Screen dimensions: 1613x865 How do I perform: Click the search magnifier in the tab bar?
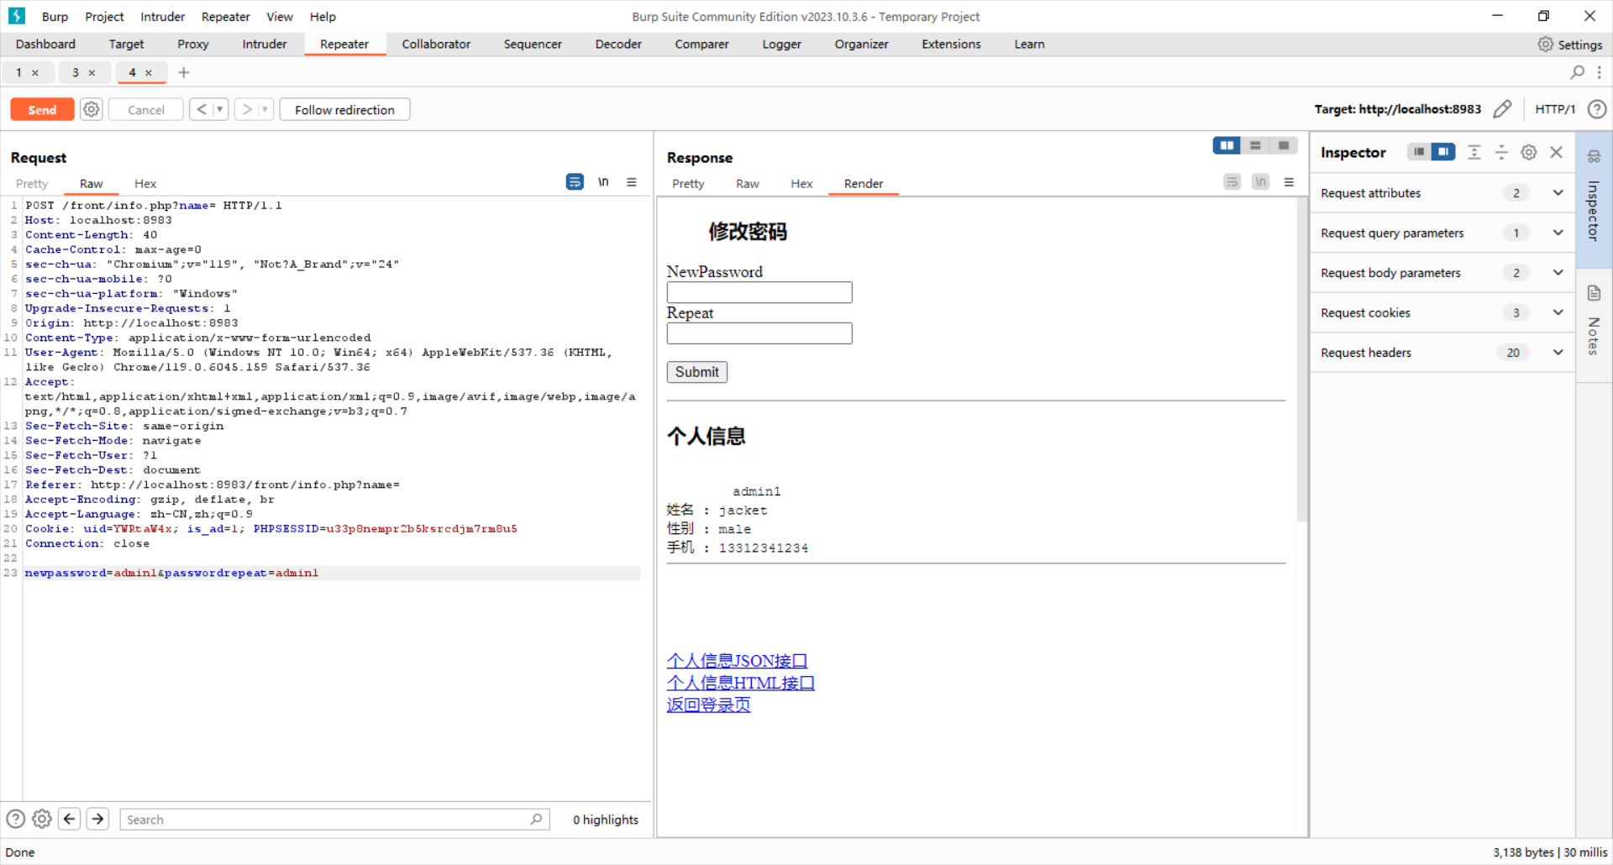1577,73
